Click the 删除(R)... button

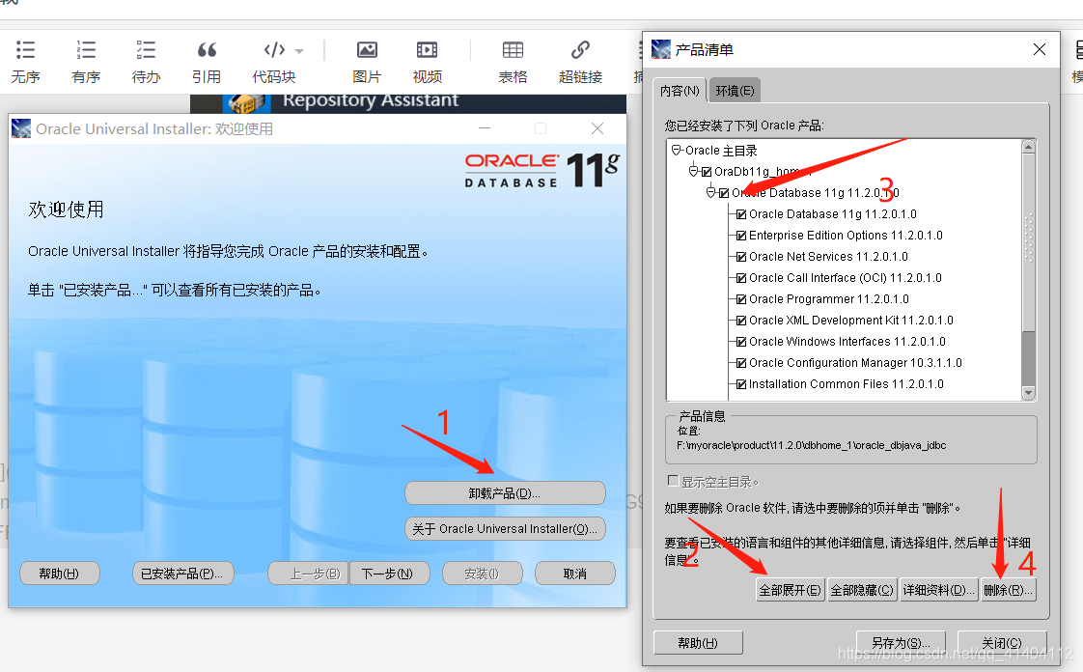tap(1009, 590)
